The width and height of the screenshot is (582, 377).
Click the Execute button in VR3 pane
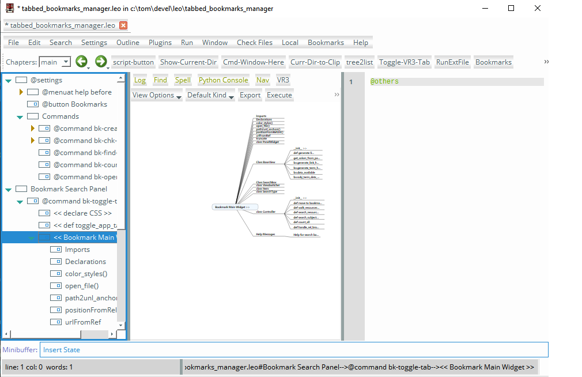279,95
